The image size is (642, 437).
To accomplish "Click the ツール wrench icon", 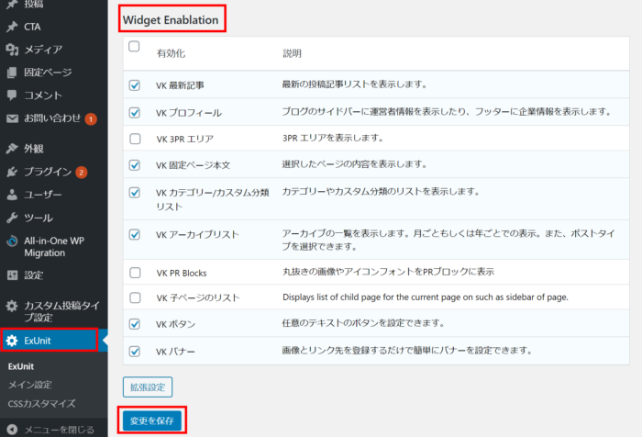I will point(12,218).
